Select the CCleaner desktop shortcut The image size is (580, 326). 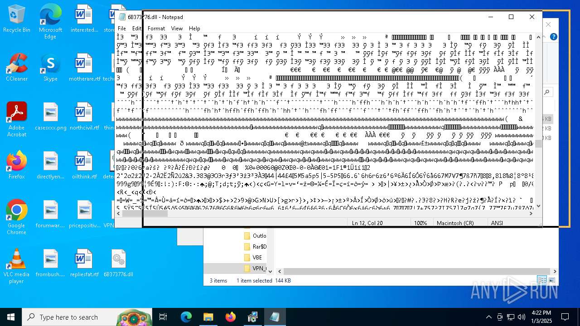[16, 68]
